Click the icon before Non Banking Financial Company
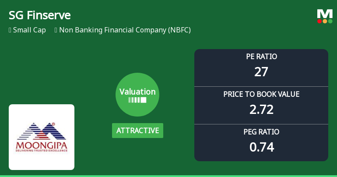 [56, 30]
